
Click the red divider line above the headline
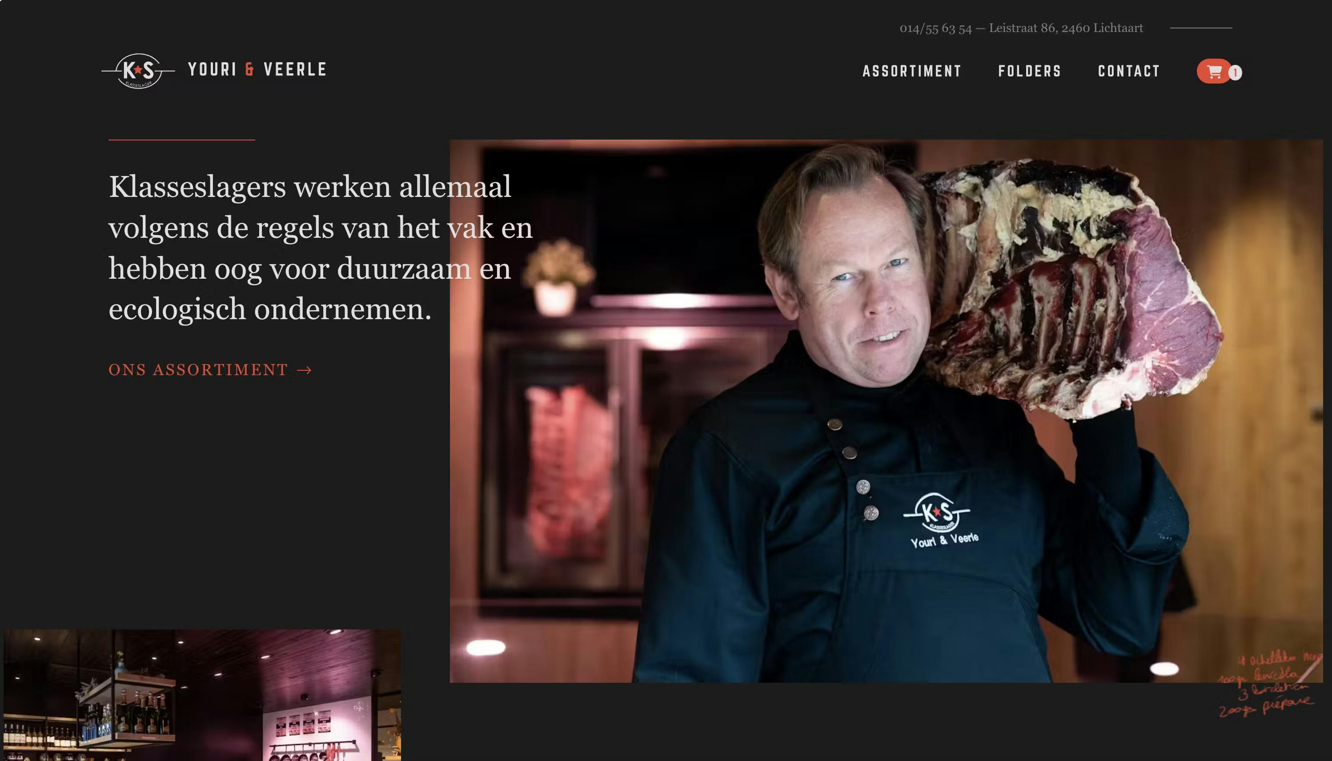click(x=181, y=140)
